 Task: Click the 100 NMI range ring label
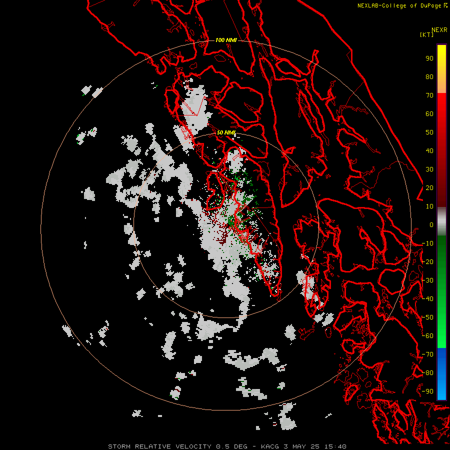(x=226, y=40)
